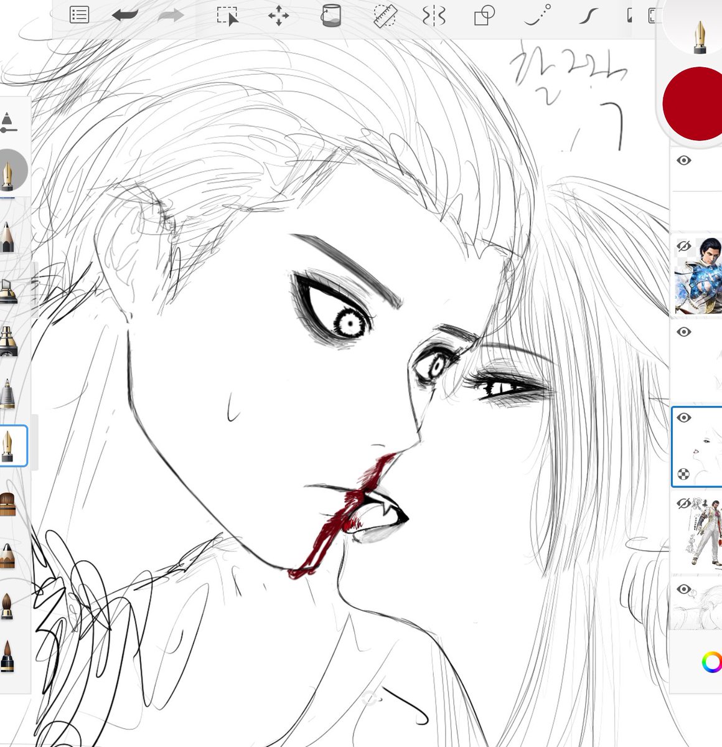Hide the bottom hair sketch layer
The width and height of the screenshot is (722, 747).
684,589
